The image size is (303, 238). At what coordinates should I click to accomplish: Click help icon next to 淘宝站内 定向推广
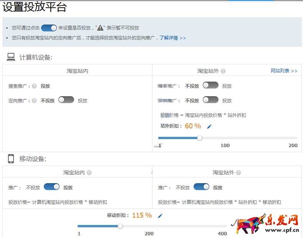[34, 101]
